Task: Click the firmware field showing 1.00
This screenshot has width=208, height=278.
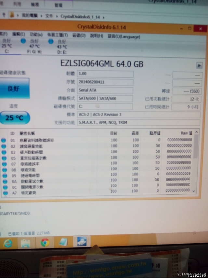Action: (105, 74)
